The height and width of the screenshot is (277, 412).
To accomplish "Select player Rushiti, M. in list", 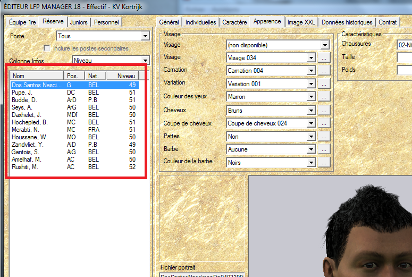I will pos(74,167).
